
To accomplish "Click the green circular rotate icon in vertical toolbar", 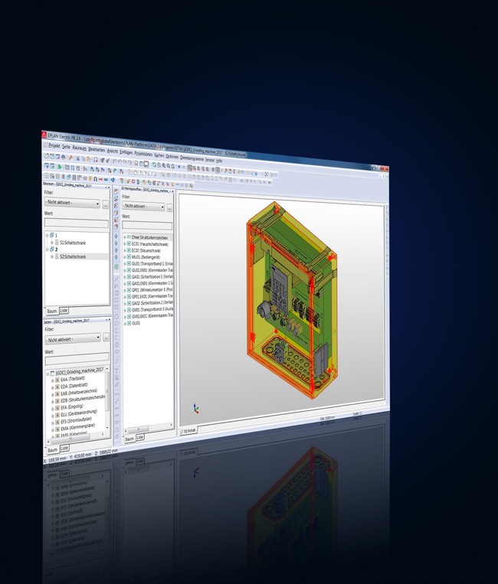I will [x=116, y=266].
